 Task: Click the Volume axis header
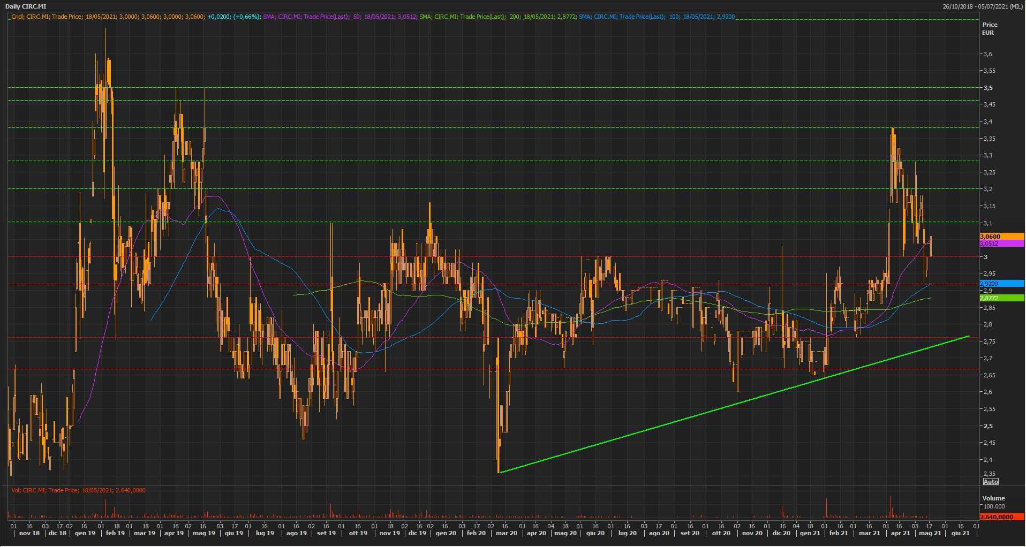click(x=993, y=498)
